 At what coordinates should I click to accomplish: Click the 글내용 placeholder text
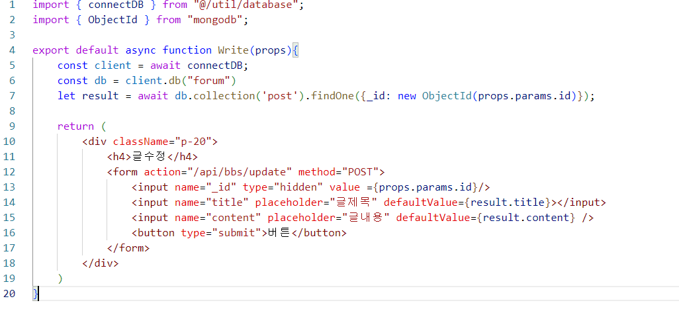point(367,218)
